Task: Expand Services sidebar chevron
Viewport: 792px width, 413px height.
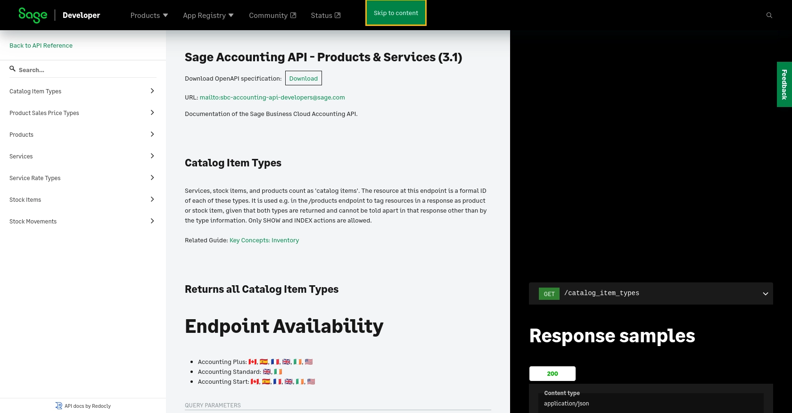Action: pyautogui.click(x=152, y=156)
